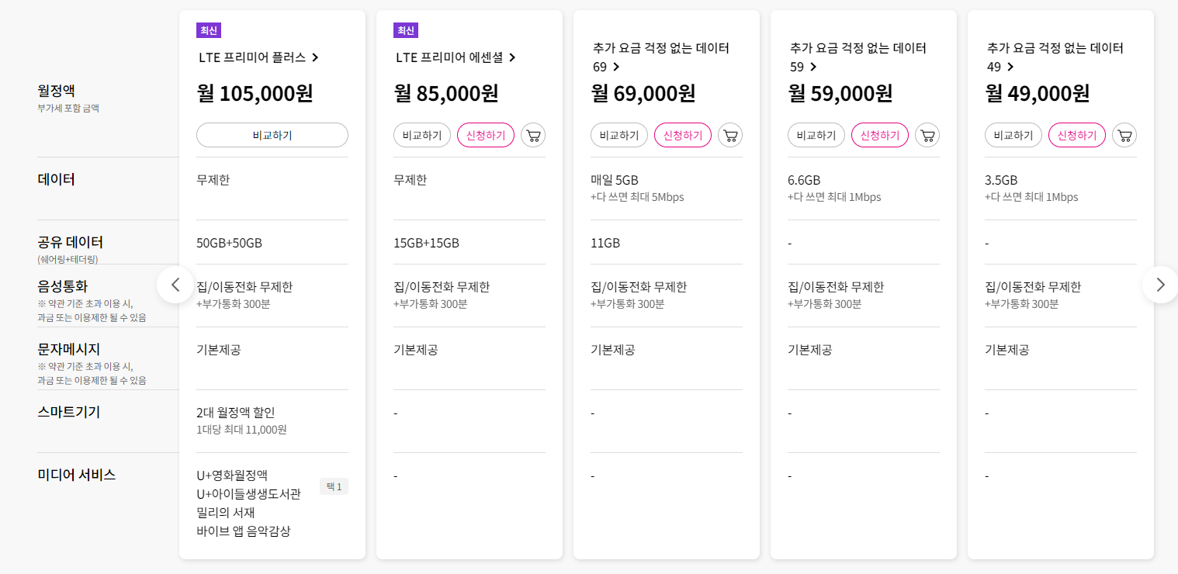Viewport: 1178px width, 574px height.
Task: Go to the next plans with the right arrow
Action: 1160,285
